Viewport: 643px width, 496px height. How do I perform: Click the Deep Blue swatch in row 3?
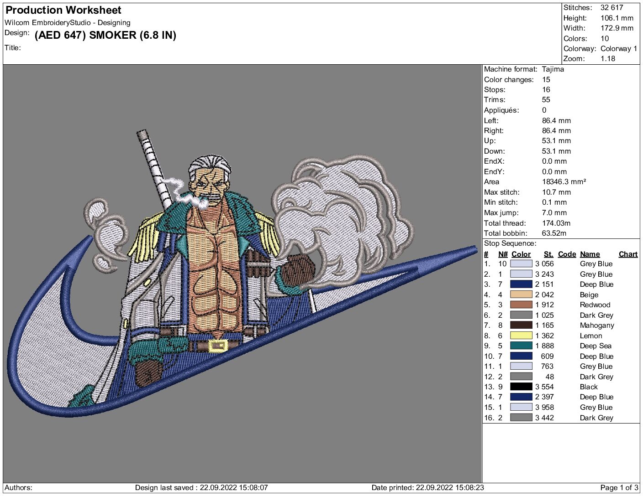click(x=521, y=284)
